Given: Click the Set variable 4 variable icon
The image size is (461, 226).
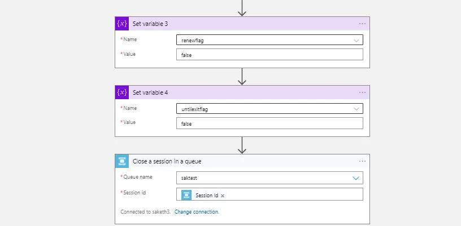Looking at the screenshot, I should coord(122,92).
